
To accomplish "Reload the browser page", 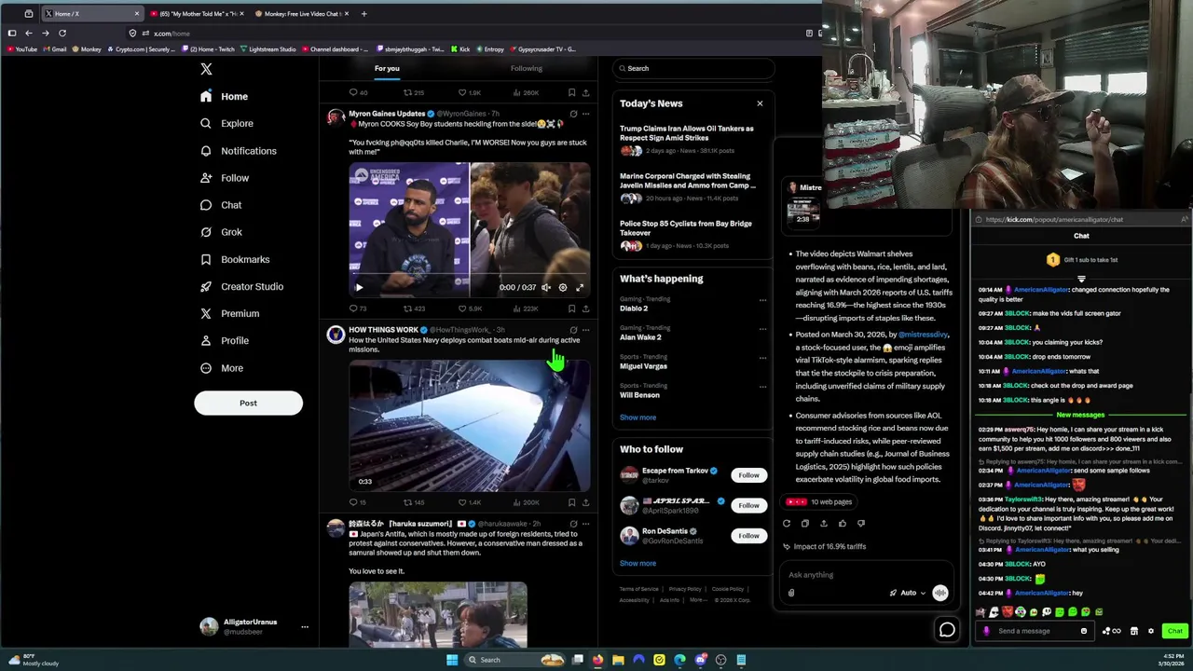I will 62,33.
